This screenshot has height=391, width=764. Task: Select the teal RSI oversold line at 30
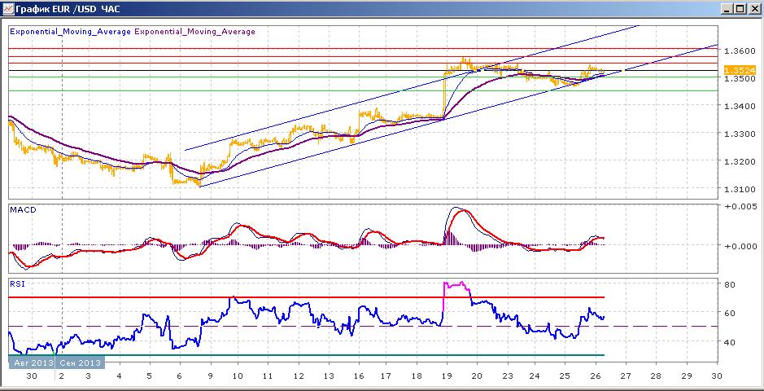coord(307,355)
